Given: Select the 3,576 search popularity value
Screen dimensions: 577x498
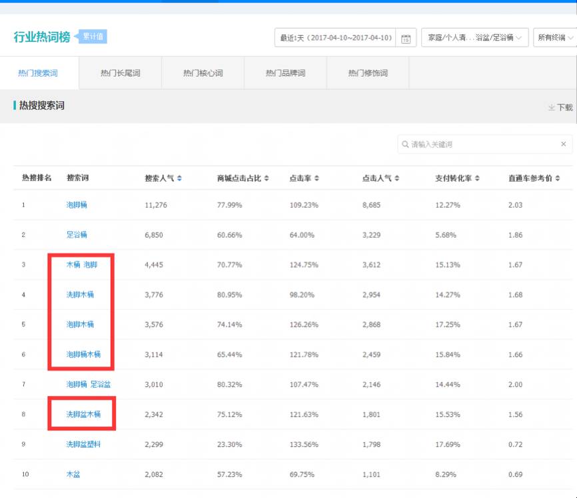Looking at the screenshot, I should pyautogui.click(x=154, y=325).
